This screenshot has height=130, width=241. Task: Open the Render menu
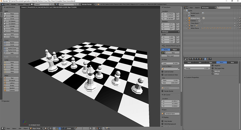[13, 4]
